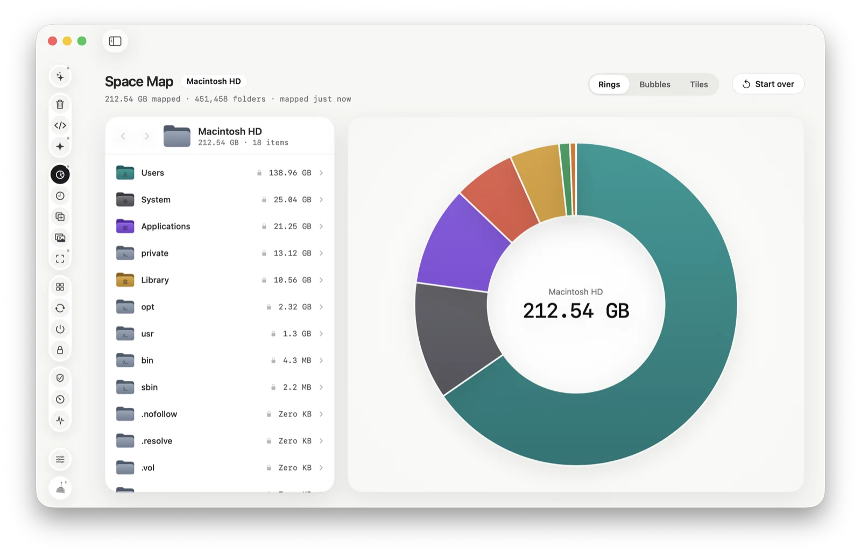The height and width of the screenshot is (555, 861).
Task: Expand the bin row chevron
Action: tap(321, 360)
